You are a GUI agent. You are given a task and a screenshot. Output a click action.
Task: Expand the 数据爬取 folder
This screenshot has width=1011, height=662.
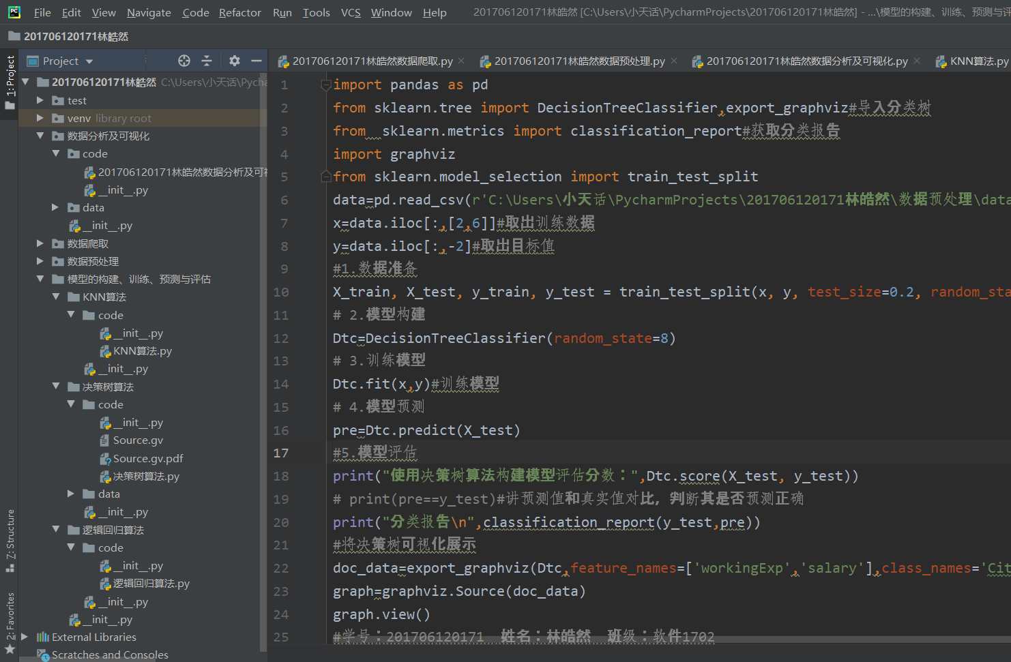(x=40, y=243)
